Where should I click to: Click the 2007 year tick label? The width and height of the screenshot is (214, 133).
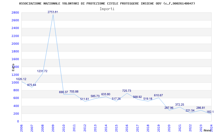(32, 128)
